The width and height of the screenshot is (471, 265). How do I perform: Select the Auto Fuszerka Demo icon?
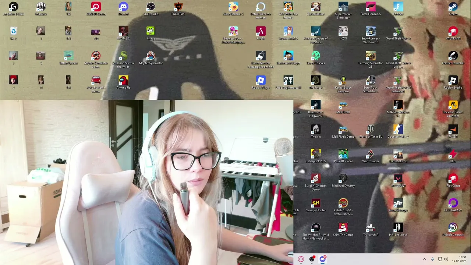(x=96, y=84)
